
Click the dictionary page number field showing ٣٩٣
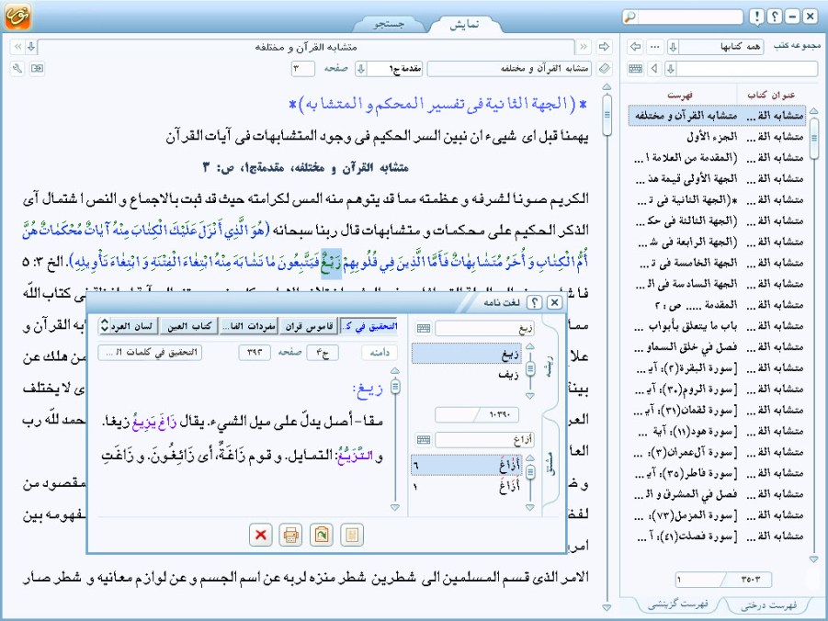255,353
